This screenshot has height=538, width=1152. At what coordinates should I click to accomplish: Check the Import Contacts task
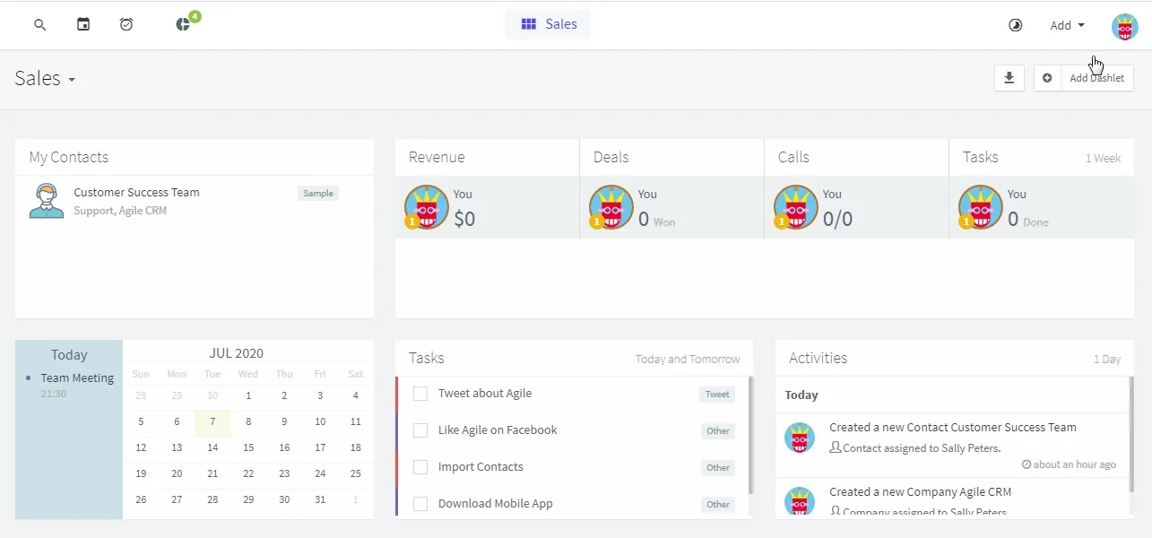point(420,467)
